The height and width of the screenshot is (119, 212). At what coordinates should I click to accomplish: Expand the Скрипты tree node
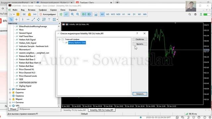pyautogui.click(x=10, y=93)
